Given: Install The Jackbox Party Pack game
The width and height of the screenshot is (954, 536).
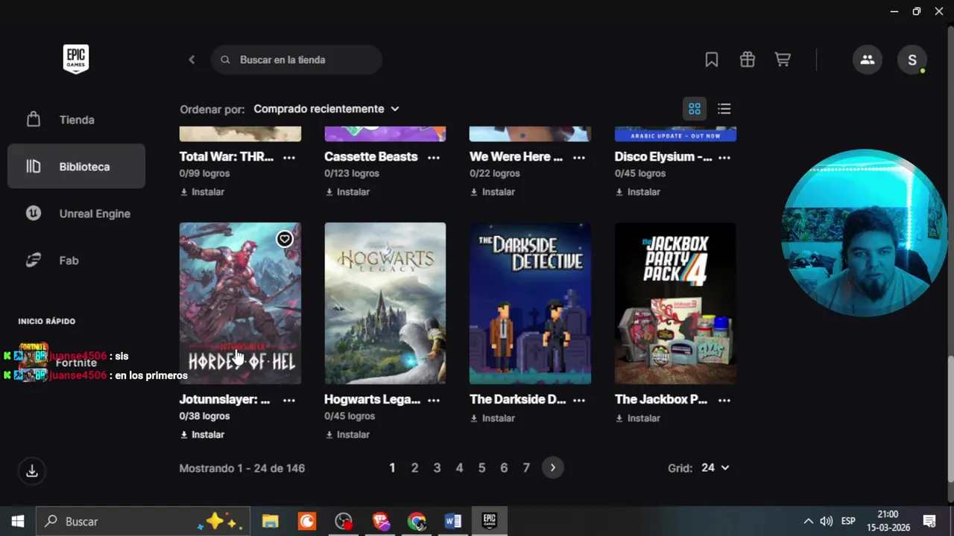Looking at the screenshot, I should point(638,418).
